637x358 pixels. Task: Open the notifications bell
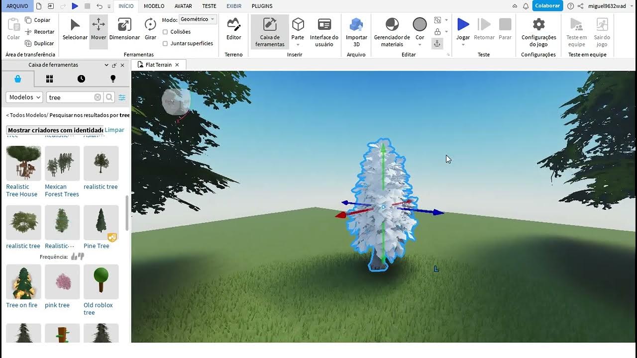[526, 6]
